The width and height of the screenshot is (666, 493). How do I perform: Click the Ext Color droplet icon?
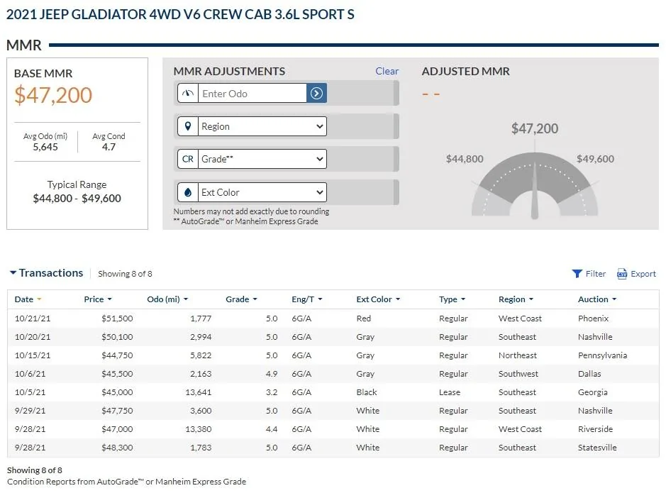(188, 192)
